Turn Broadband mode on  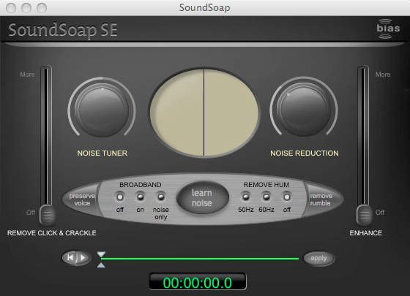click(141, 197)
